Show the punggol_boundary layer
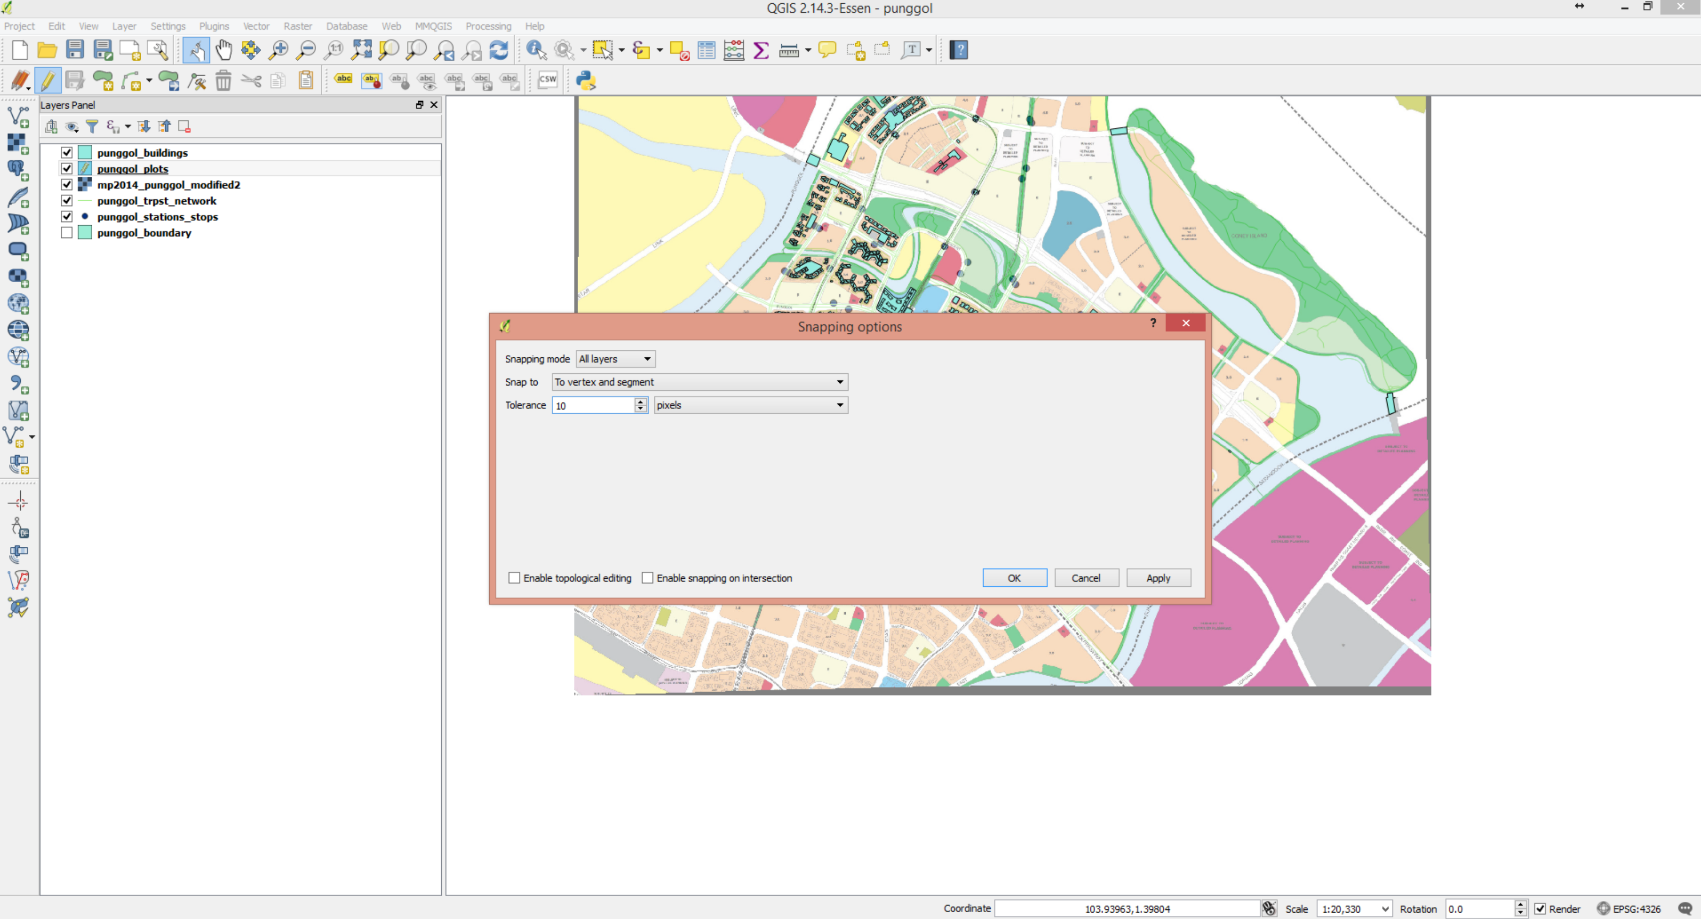Viewport: 1701px width, 919px height. click(67, 233)
